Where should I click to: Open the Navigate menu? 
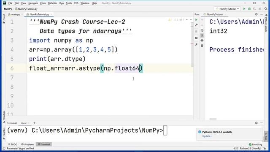(33, 3)
